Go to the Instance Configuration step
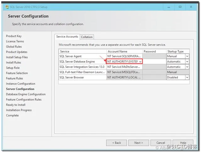This screenshot has width=202, height=153. tap(21, 84)
